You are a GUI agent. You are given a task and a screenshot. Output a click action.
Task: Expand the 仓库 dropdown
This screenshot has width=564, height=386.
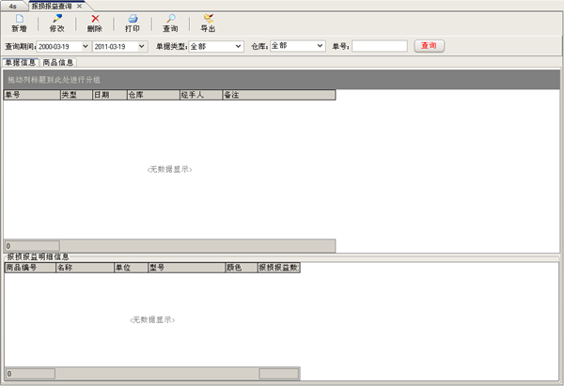pyautogui.click(x=321, y=45)
